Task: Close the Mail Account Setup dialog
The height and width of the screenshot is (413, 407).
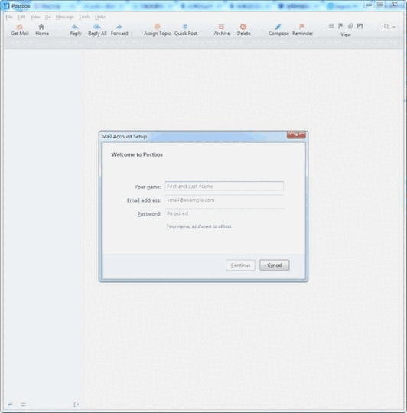Action: click(x=296, y=135)
